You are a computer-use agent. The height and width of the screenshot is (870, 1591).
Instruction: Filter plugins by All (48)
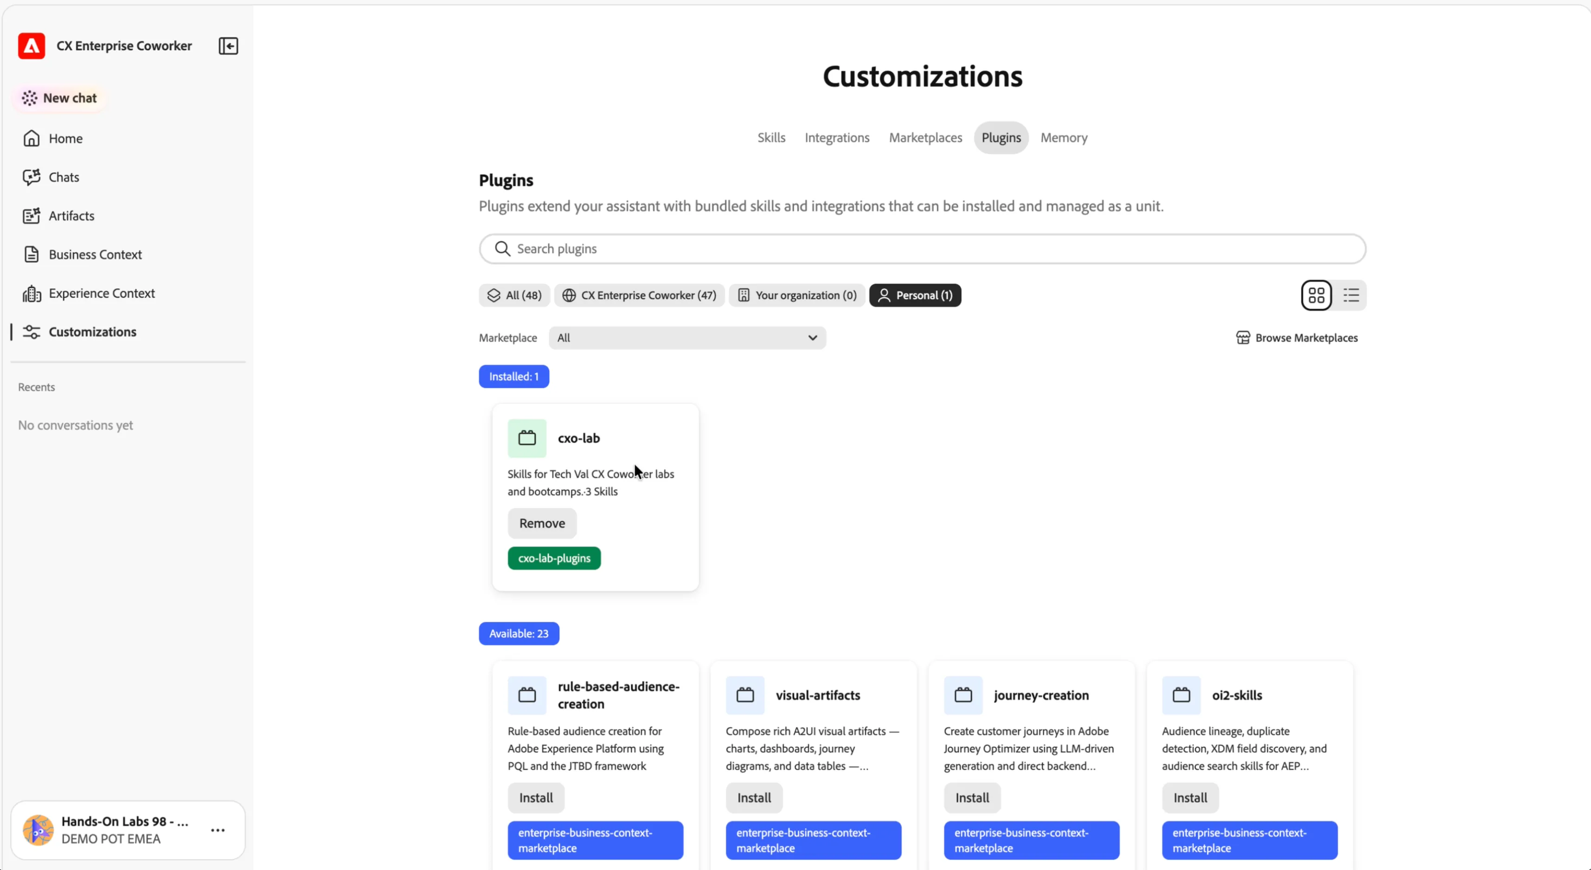(x=514, y=295)
